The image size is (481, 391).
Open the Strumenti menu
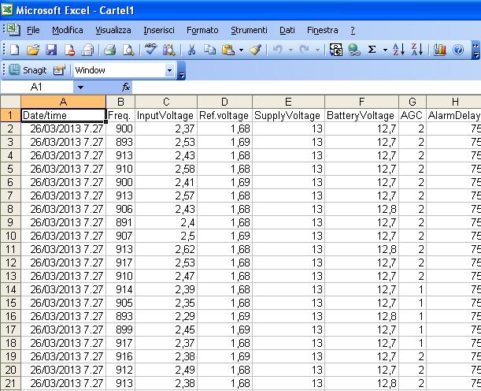(249, 30)
